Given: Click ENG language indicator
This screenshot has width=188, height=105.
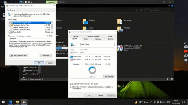Looking at the screenshot, I should (x=169, y=102).
